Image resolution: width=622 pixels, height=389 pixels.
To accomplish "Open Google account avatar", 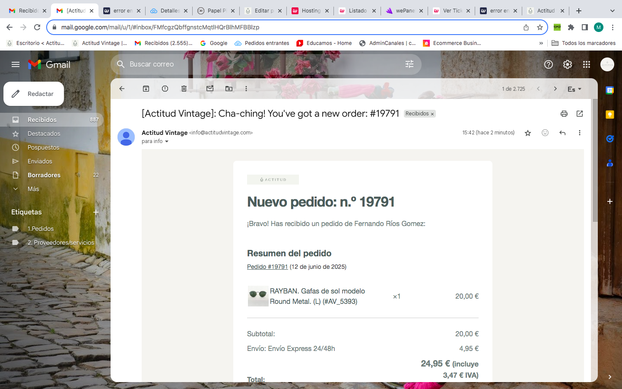I will (607, 64).
